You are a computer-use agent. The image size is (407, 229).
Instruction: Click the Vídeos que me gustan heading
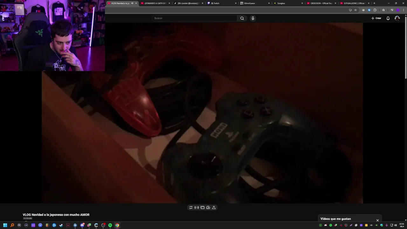pos(335,219)
